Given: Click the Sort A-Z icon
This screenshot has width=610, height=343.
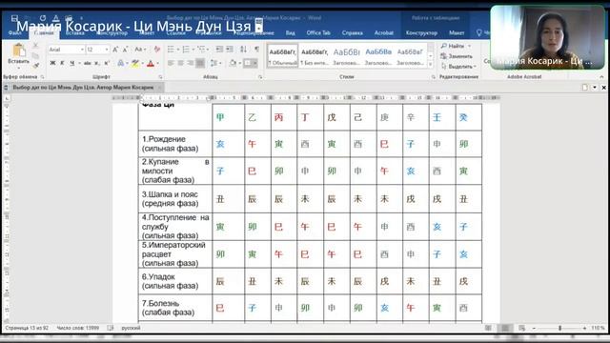Looking at the screenshot, I should point(243,50).
